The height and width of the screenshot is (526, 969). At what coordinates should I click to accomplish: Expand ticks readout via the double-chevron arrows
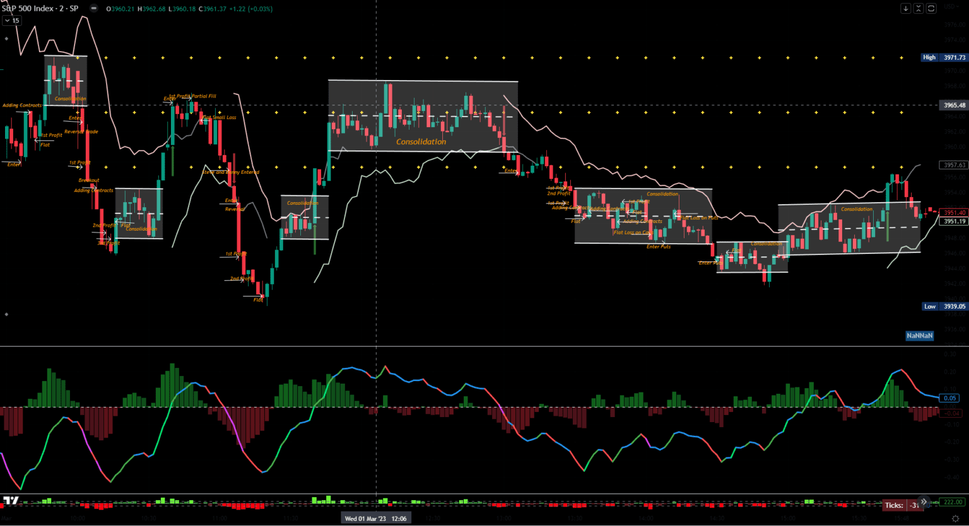click(x=924, y=502)
